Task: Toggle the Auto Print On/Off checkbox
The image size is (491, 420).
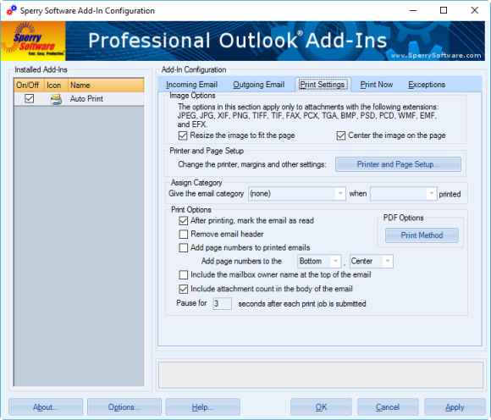Action: click(x=29, y=99)
